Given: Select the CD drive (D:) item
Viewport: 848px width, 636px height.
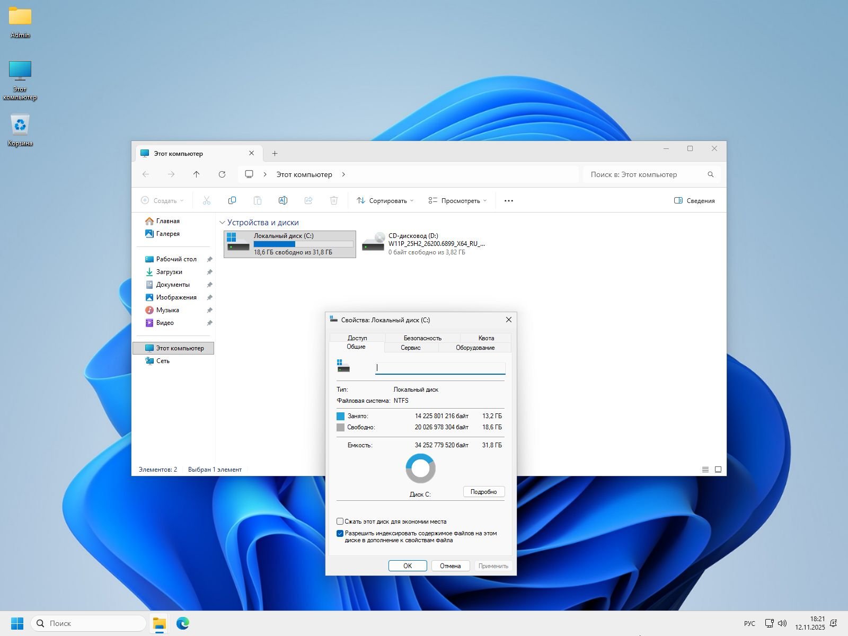Looking at the screenshot, I should click(424, 244).
